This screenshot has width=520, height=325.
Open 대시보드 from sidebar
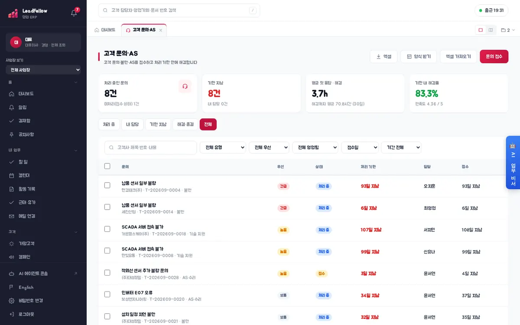43,94
